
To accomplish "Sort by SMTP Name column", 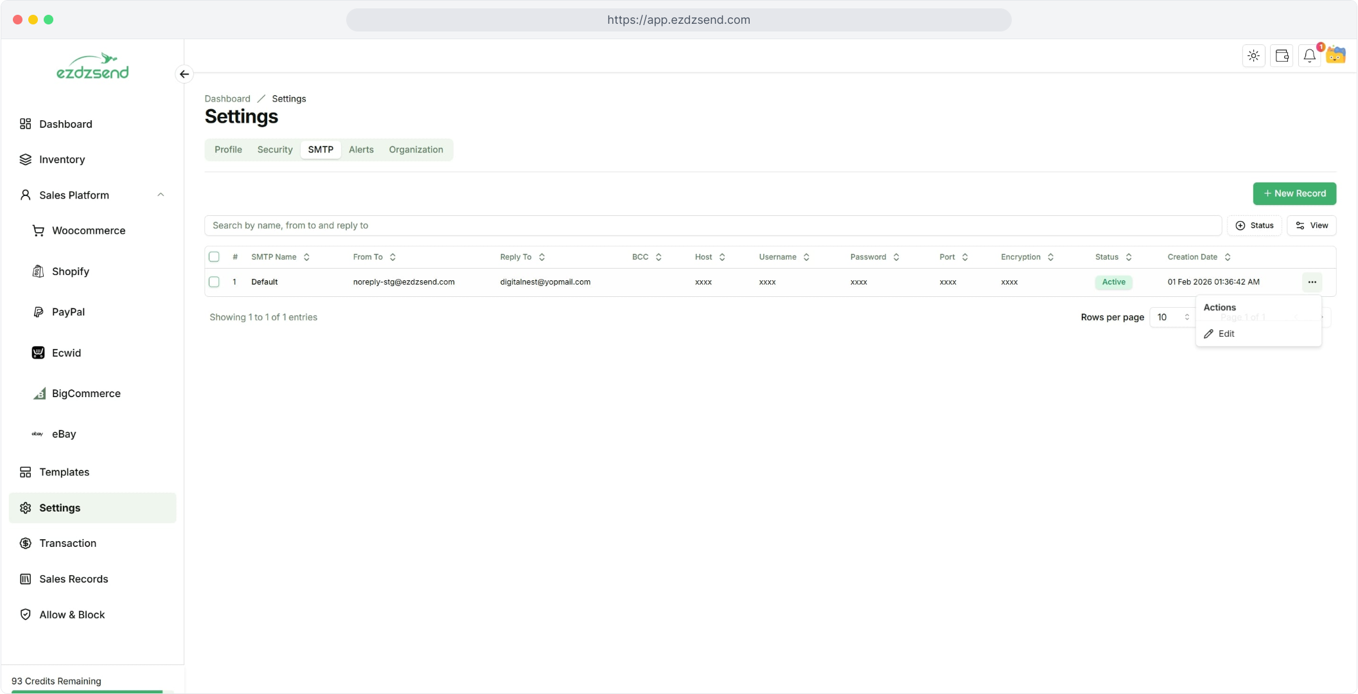I will pyautogui.click(x=280, y=257).
